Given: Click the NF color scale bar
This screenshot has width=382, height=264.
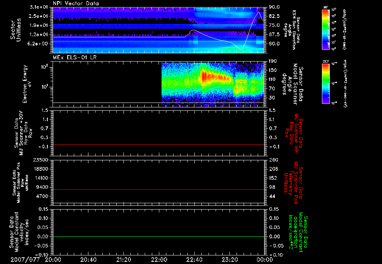Looking at the screenshot, I should pos(326,29).
